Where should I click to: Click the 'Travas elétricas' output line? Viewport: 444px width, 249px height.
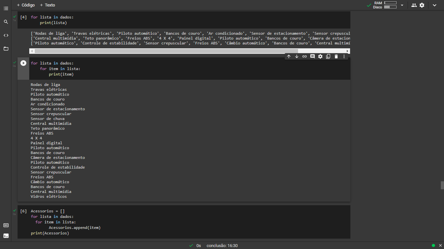[x=49, y=89]
